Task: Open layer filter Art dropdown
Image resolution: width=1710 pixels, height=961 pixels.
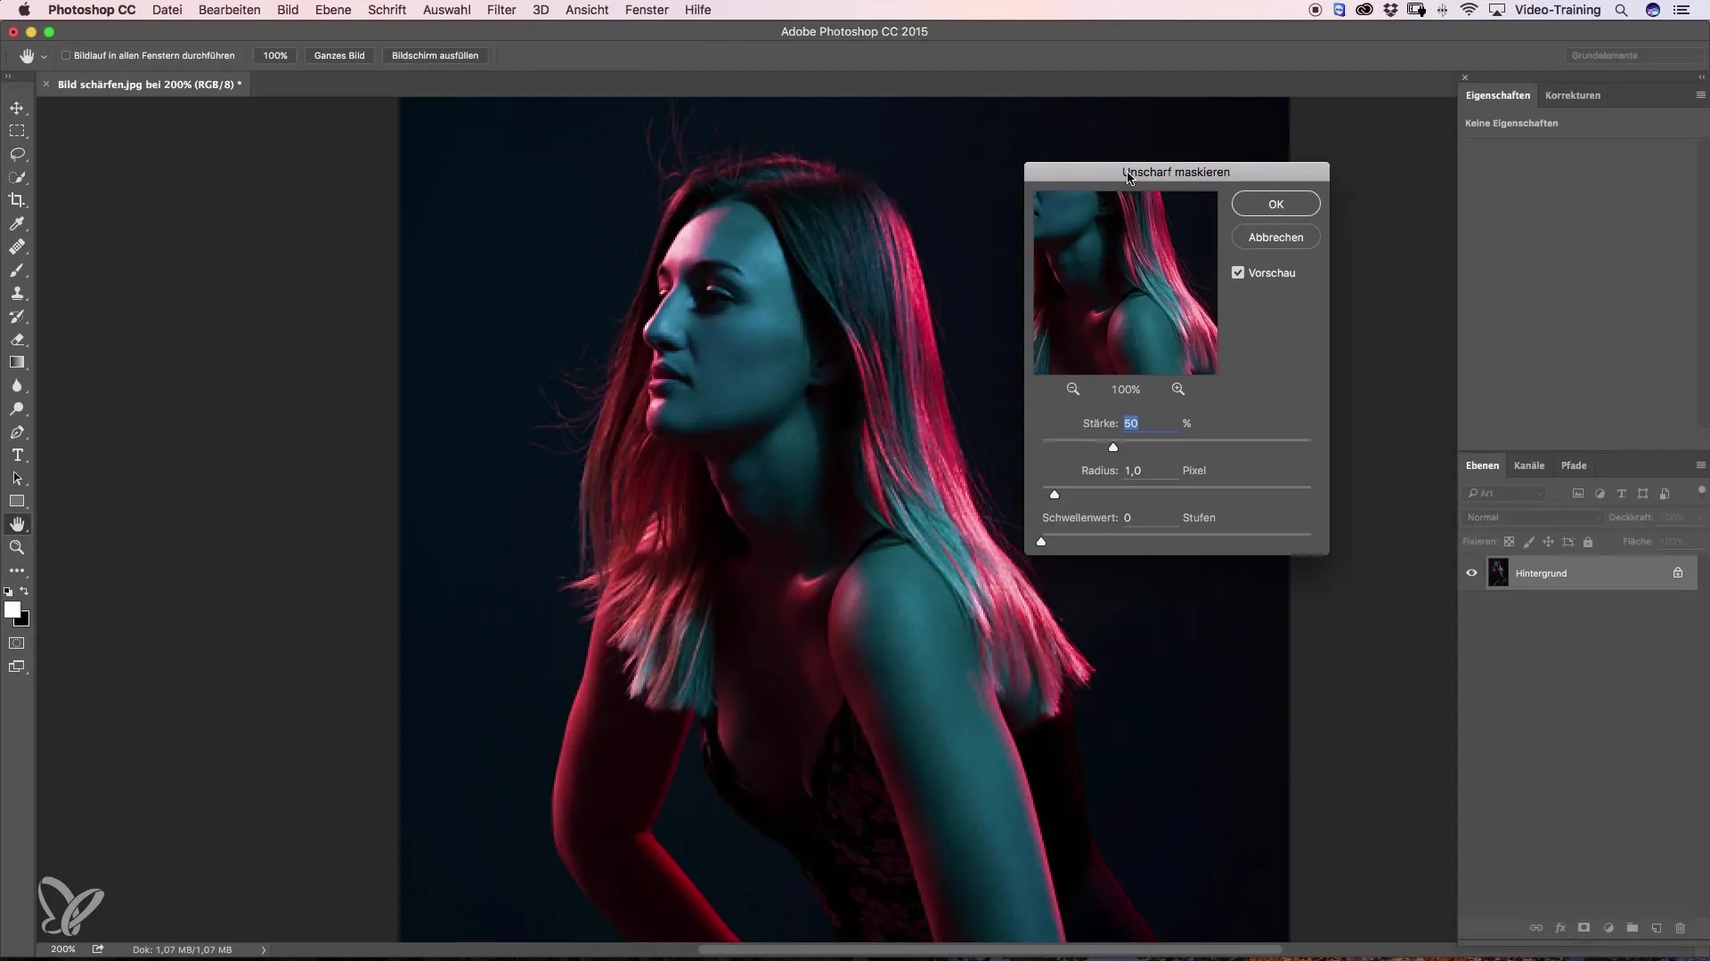Action: tap(1505, 493)
